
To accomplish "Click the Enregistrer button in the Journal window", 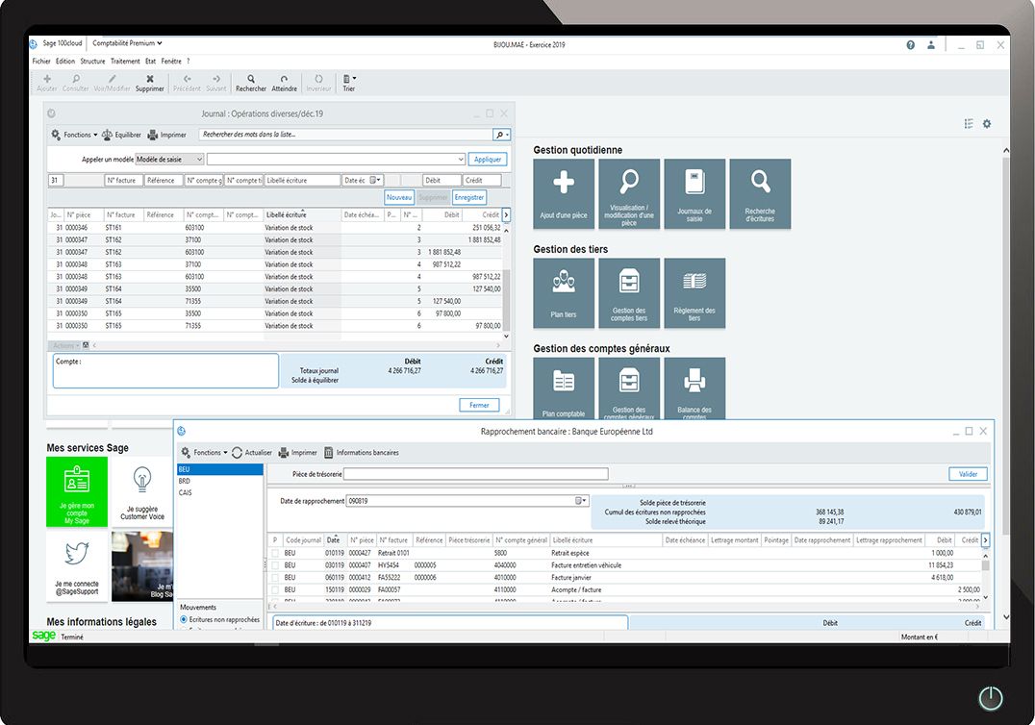I will coord(468,197).
